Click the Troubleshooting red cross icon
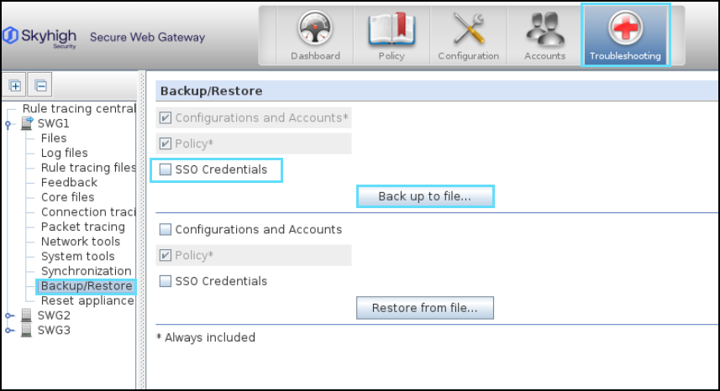 tap(624, 31)
